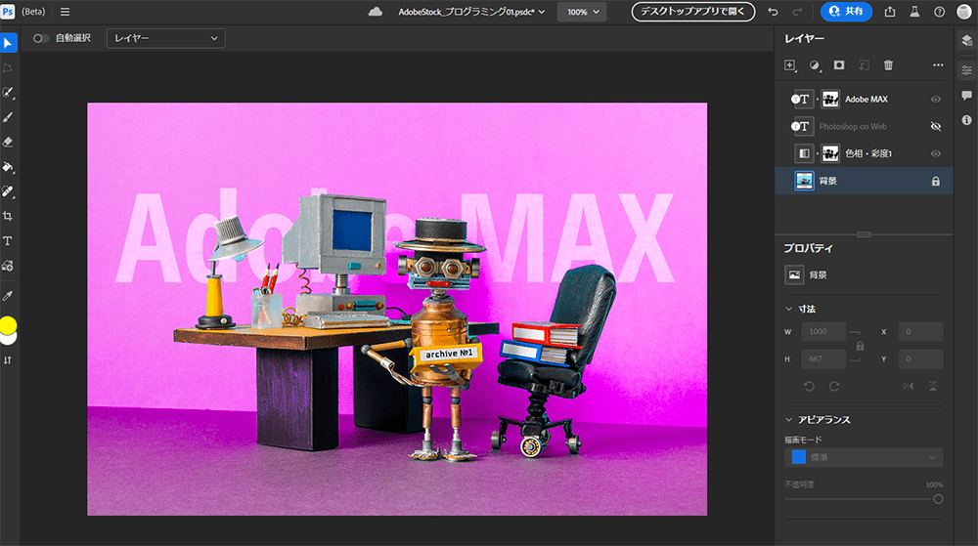978x546 pixels.
Task: Select the Paint Bucket fill tool
Action: click(x=8, y=167)
